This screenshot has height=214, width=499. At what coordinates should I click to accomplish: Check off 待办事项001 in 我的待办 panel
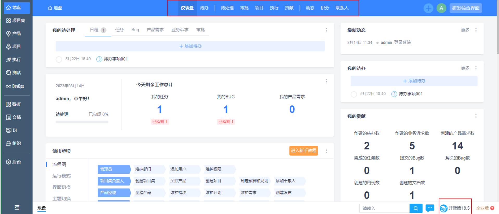coord(354,94)
